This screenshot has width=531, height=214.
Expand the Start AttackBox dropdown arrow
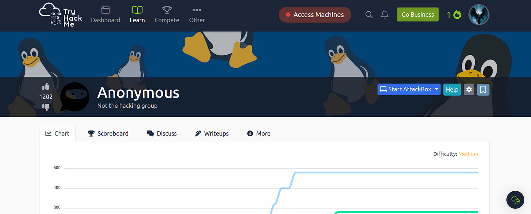pyautogui.click(x=437, y=89)
